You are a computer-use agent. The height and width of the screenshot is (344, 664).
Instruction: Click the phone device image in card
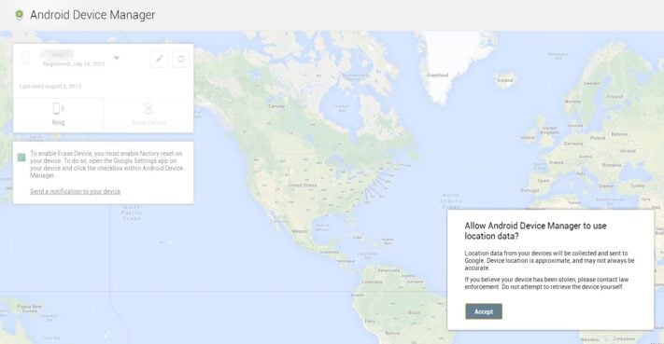pyautogui.click(x=26, y=58)
